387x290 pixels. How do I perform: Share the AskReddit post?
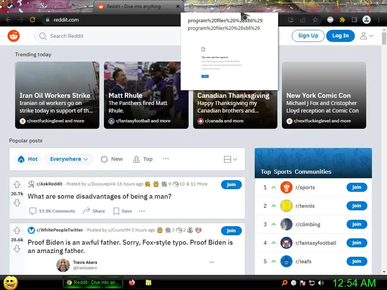pos(94,211)
